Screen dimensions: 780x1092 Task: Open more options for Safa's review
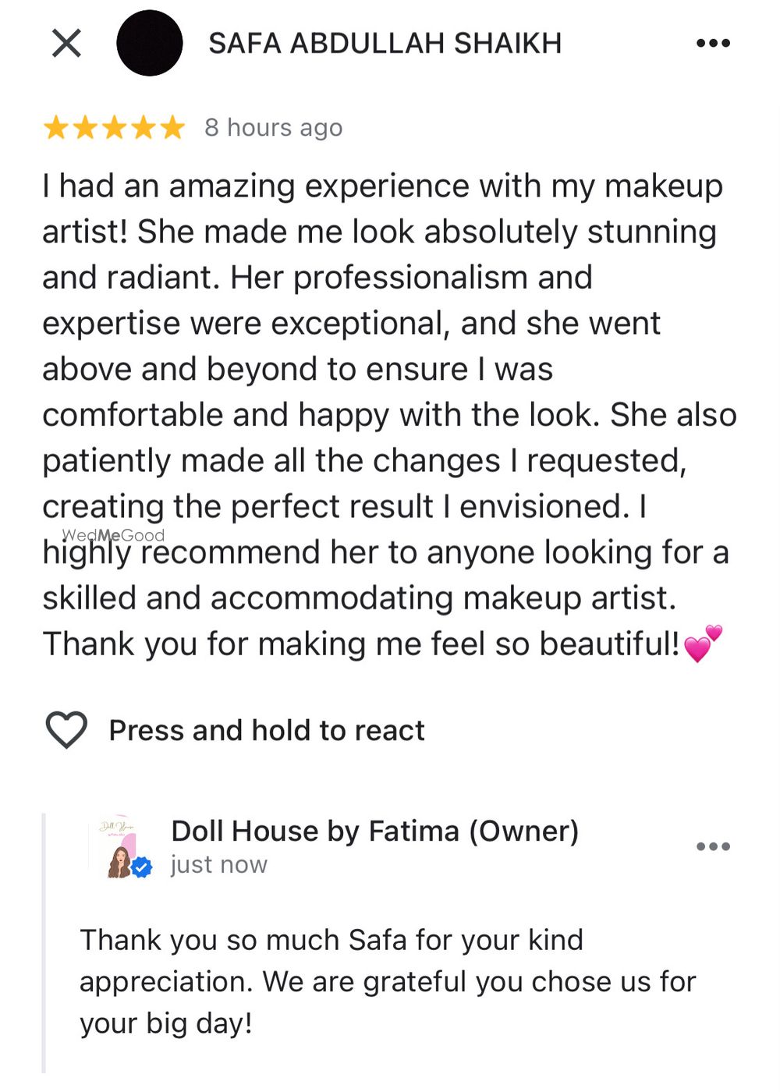(713, 44)
